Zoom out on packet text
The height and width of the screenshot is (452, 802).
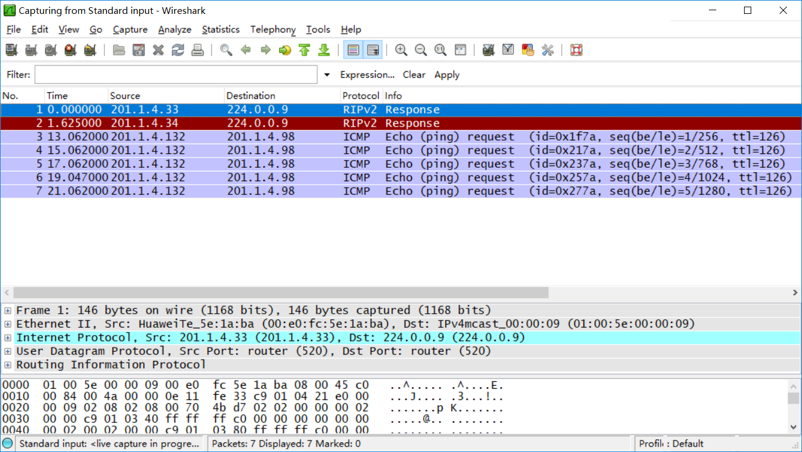point(421,50)
